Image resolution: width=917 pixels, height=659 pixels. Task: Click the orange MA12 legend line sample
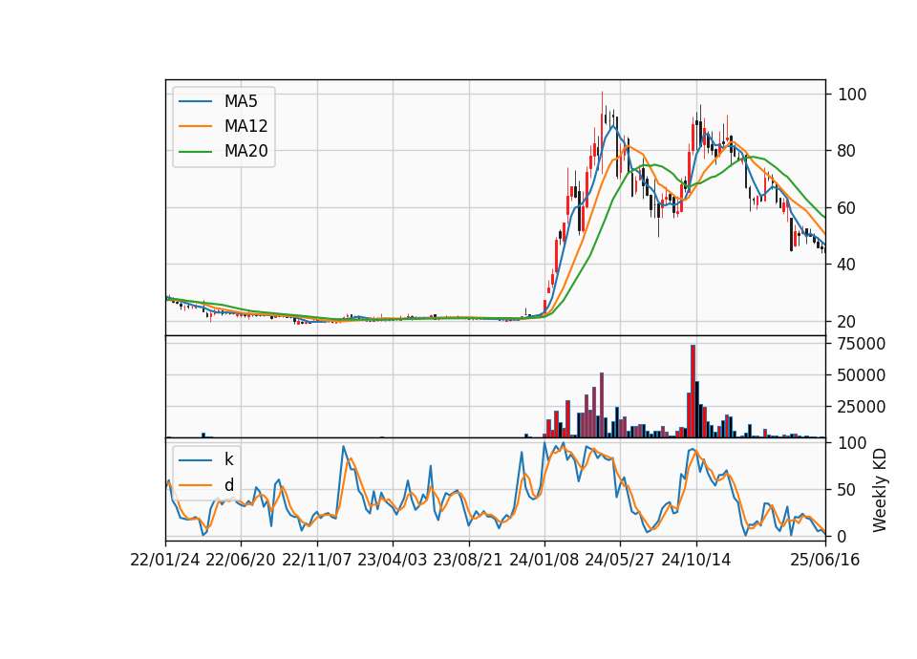tap(195, 126)
